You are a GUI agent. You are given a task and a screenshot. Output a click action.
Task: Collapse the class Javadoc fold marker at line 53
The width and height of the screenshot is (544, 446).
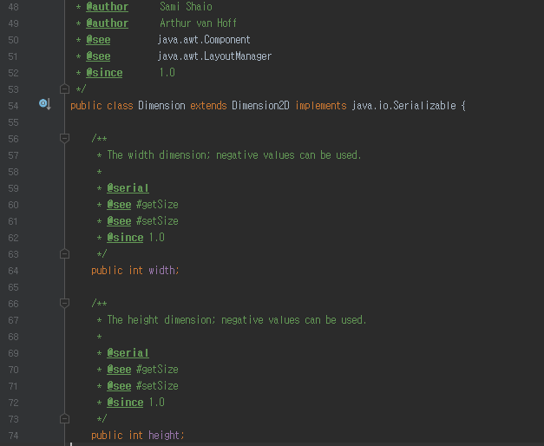(x=64, y=89)
